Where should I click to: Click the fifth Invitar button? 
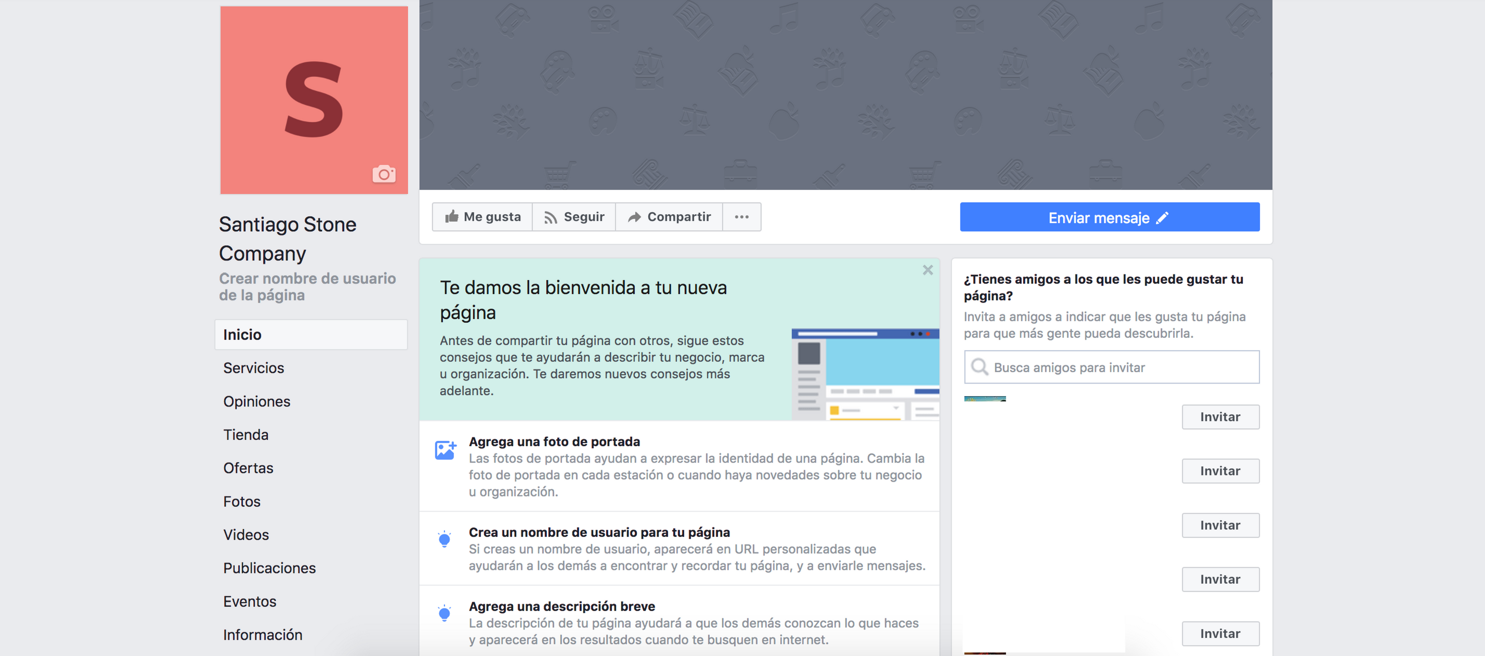1220,634
